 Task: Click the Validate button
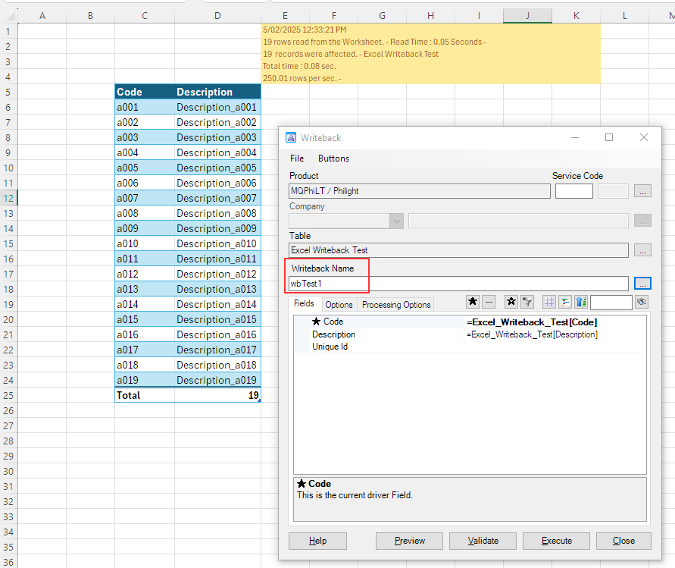pyautogui.click(x=483, y=541)
